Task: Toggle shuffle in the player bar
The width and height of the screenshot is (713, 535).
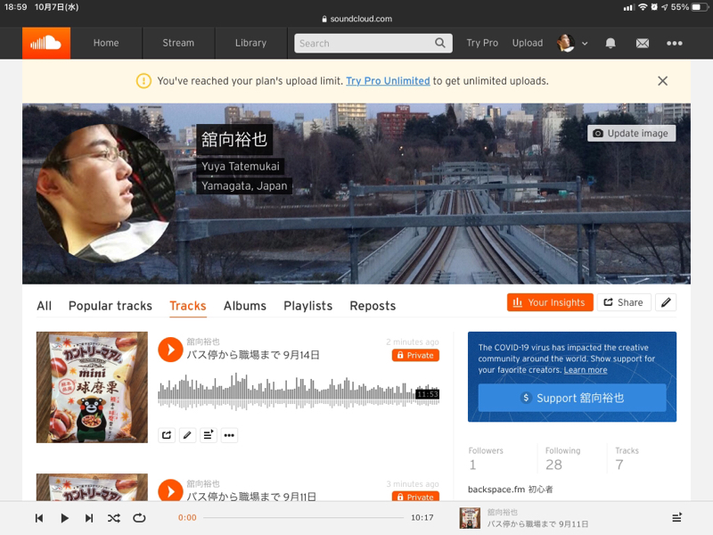Action: 114,518
